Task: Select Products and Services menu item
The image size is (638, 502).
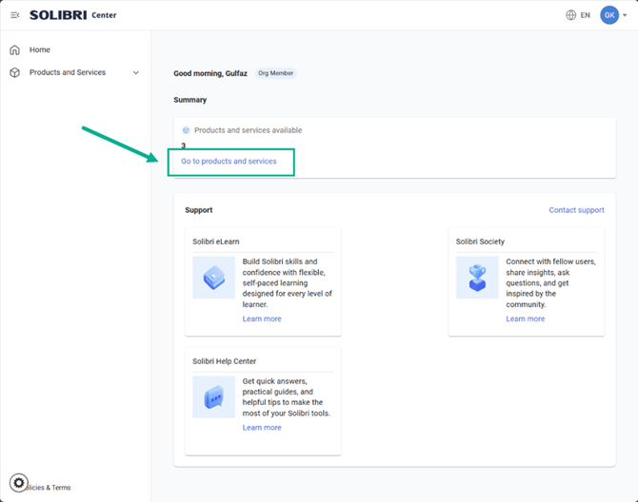Action: [x=68, y=72]
